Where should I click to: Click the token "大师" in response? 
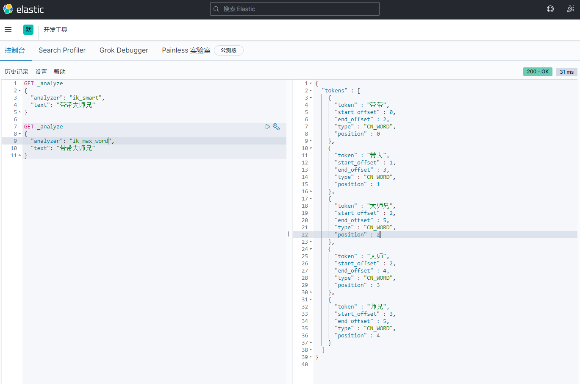[376, 256]
